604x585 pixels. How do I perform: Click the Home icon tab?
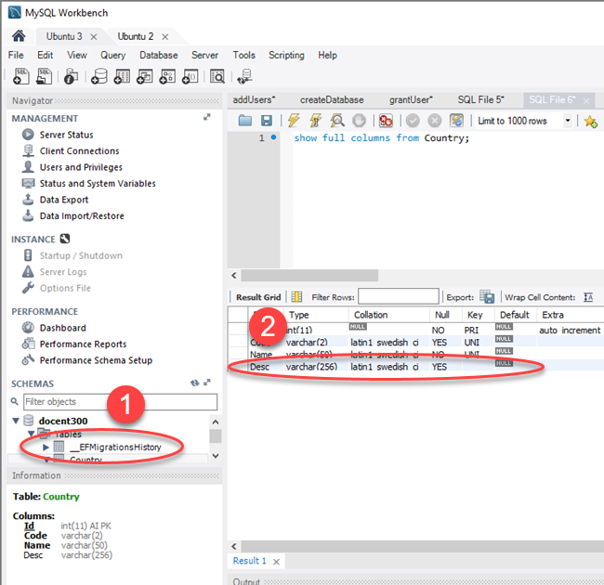click(x=18, y=35)
